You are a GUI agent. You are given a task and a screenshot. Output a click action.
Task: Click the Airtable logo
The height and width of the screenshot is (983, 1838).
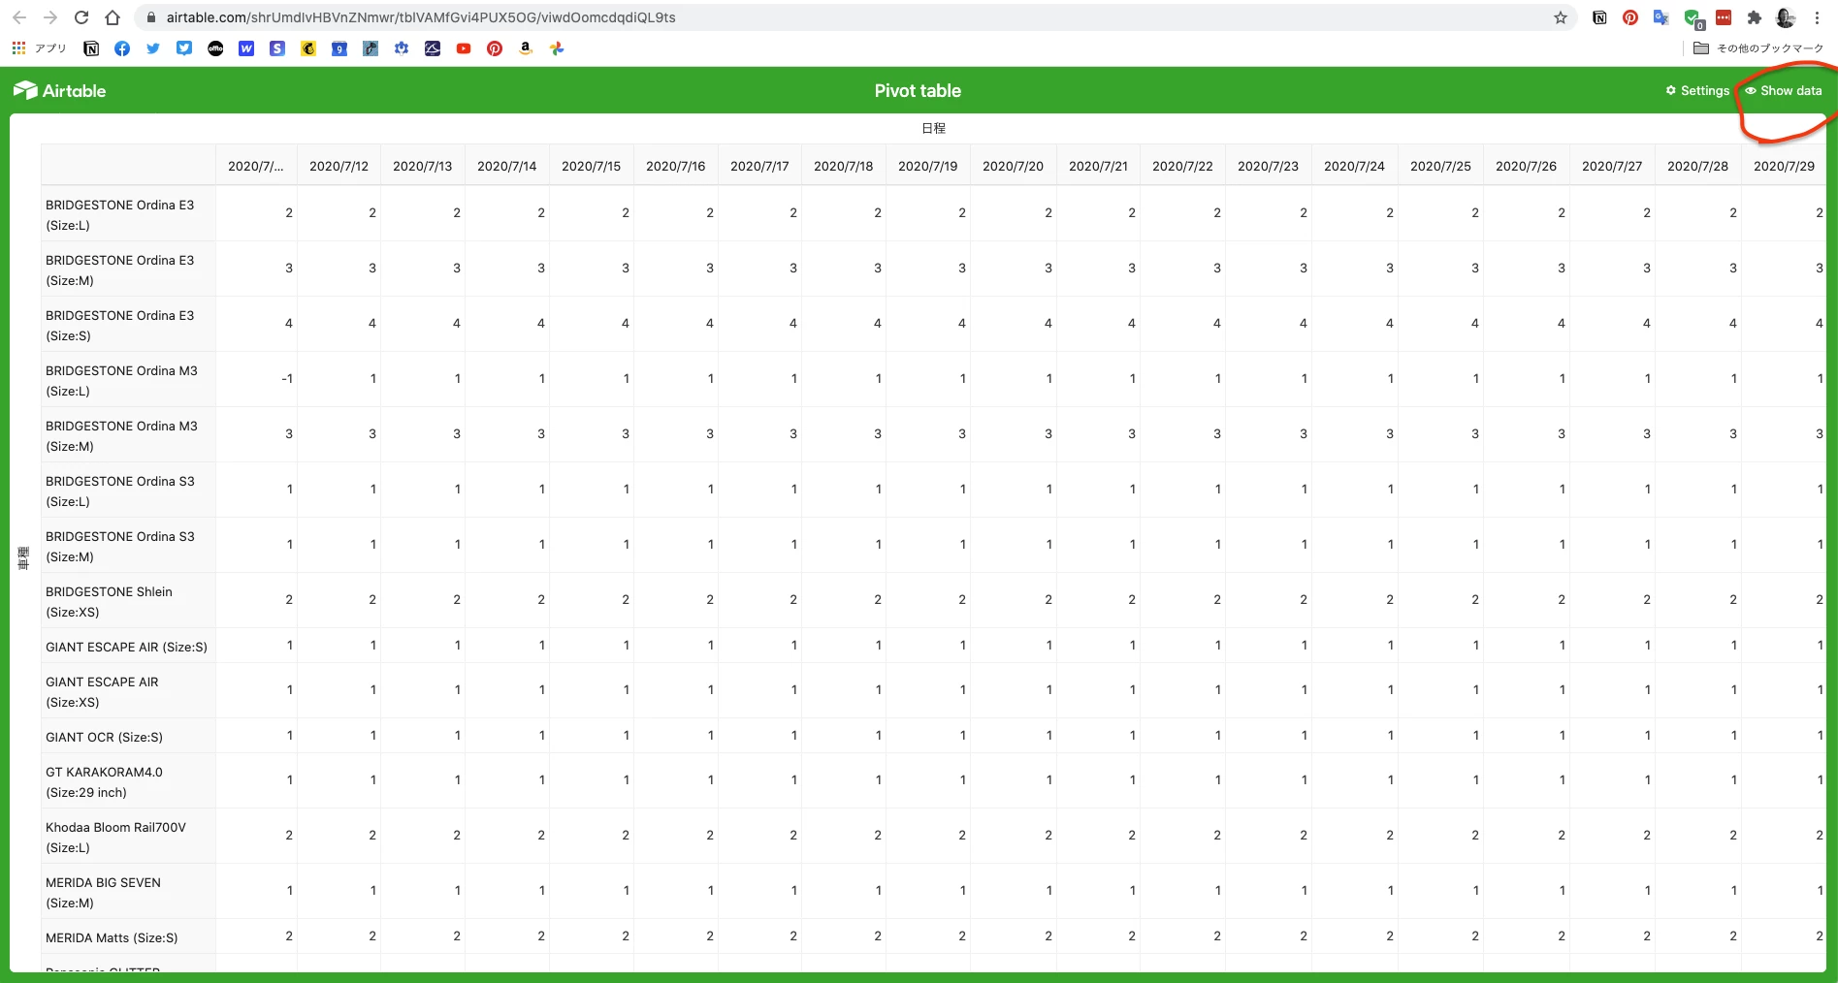(60, 90)
